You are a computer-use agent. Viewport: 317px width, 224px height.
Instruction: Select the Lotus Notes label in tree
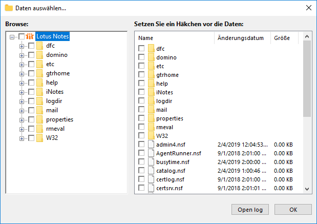[x=53, y=36]
